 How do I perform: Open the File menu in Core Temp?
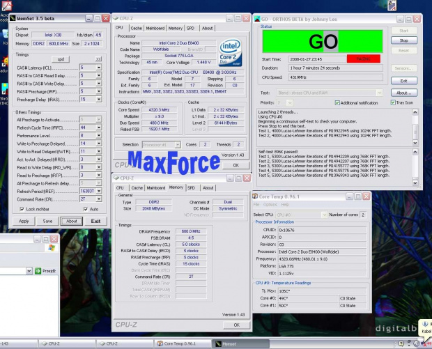tap(256, 205)
